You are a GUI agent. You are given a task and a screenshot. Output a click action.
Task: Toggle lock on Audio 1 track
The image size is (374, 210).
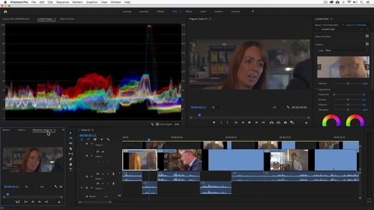[x=87, y=176]
